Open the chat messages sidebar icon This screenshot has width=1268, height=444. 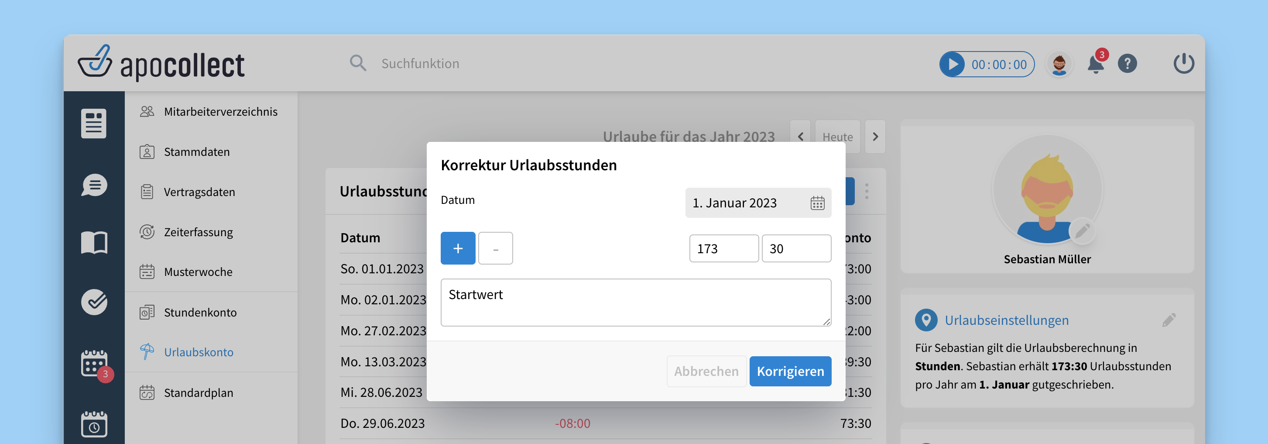click(x=94, y=186)
